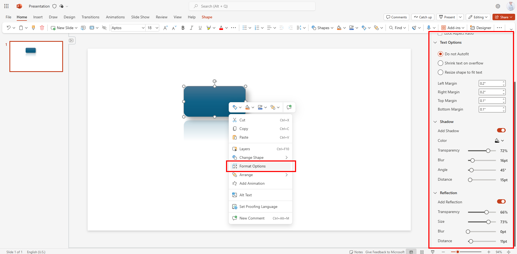Click the Comments button
Image resolution: width=517 pixels, height=254 pixels.
click(x=396, y=17)
